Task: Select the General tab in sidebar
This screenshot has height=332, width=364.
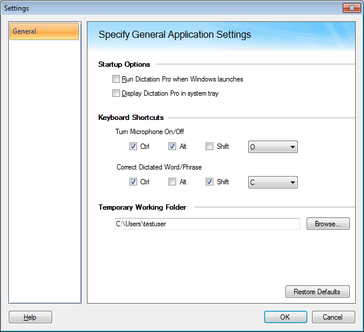Action: pos(44,31)
